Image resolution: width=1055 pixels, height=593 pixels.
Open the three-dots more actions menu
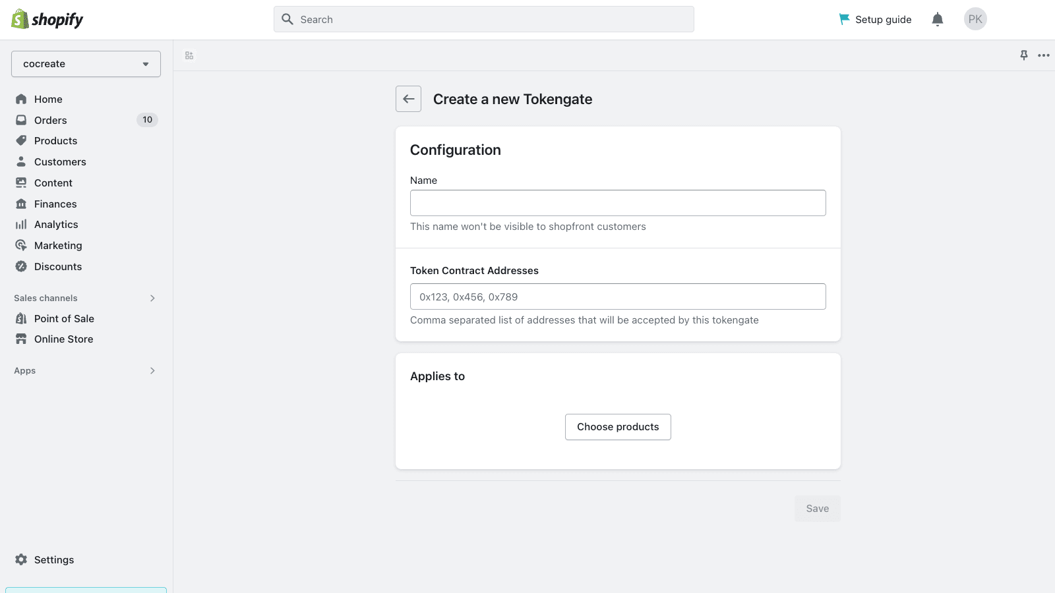click(x=1043, y=55)
